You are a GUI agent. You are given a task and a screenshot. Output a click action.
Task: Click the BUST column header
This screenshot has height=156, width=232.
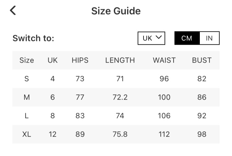[x=202, y=60]
